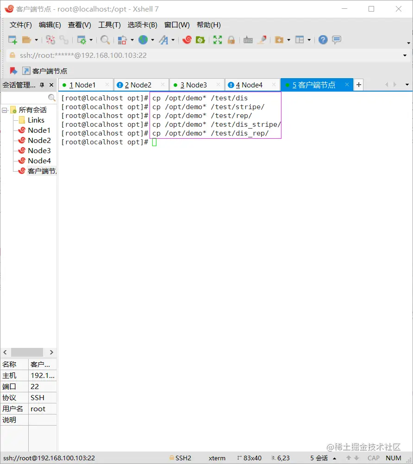Close the 2 Node2 tab
Viewport: 413px width, 464px height.
click(x=163, y=85)
